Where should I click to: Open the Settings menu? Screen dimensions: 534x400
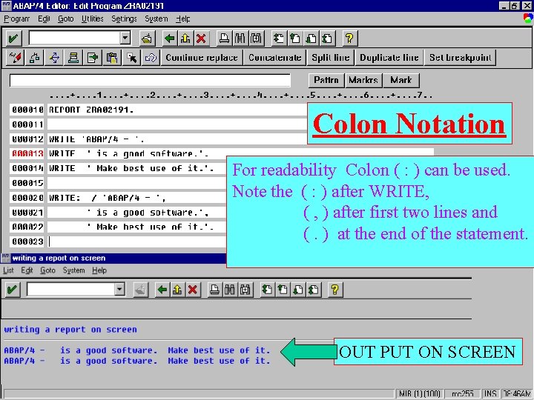(124, 19)
